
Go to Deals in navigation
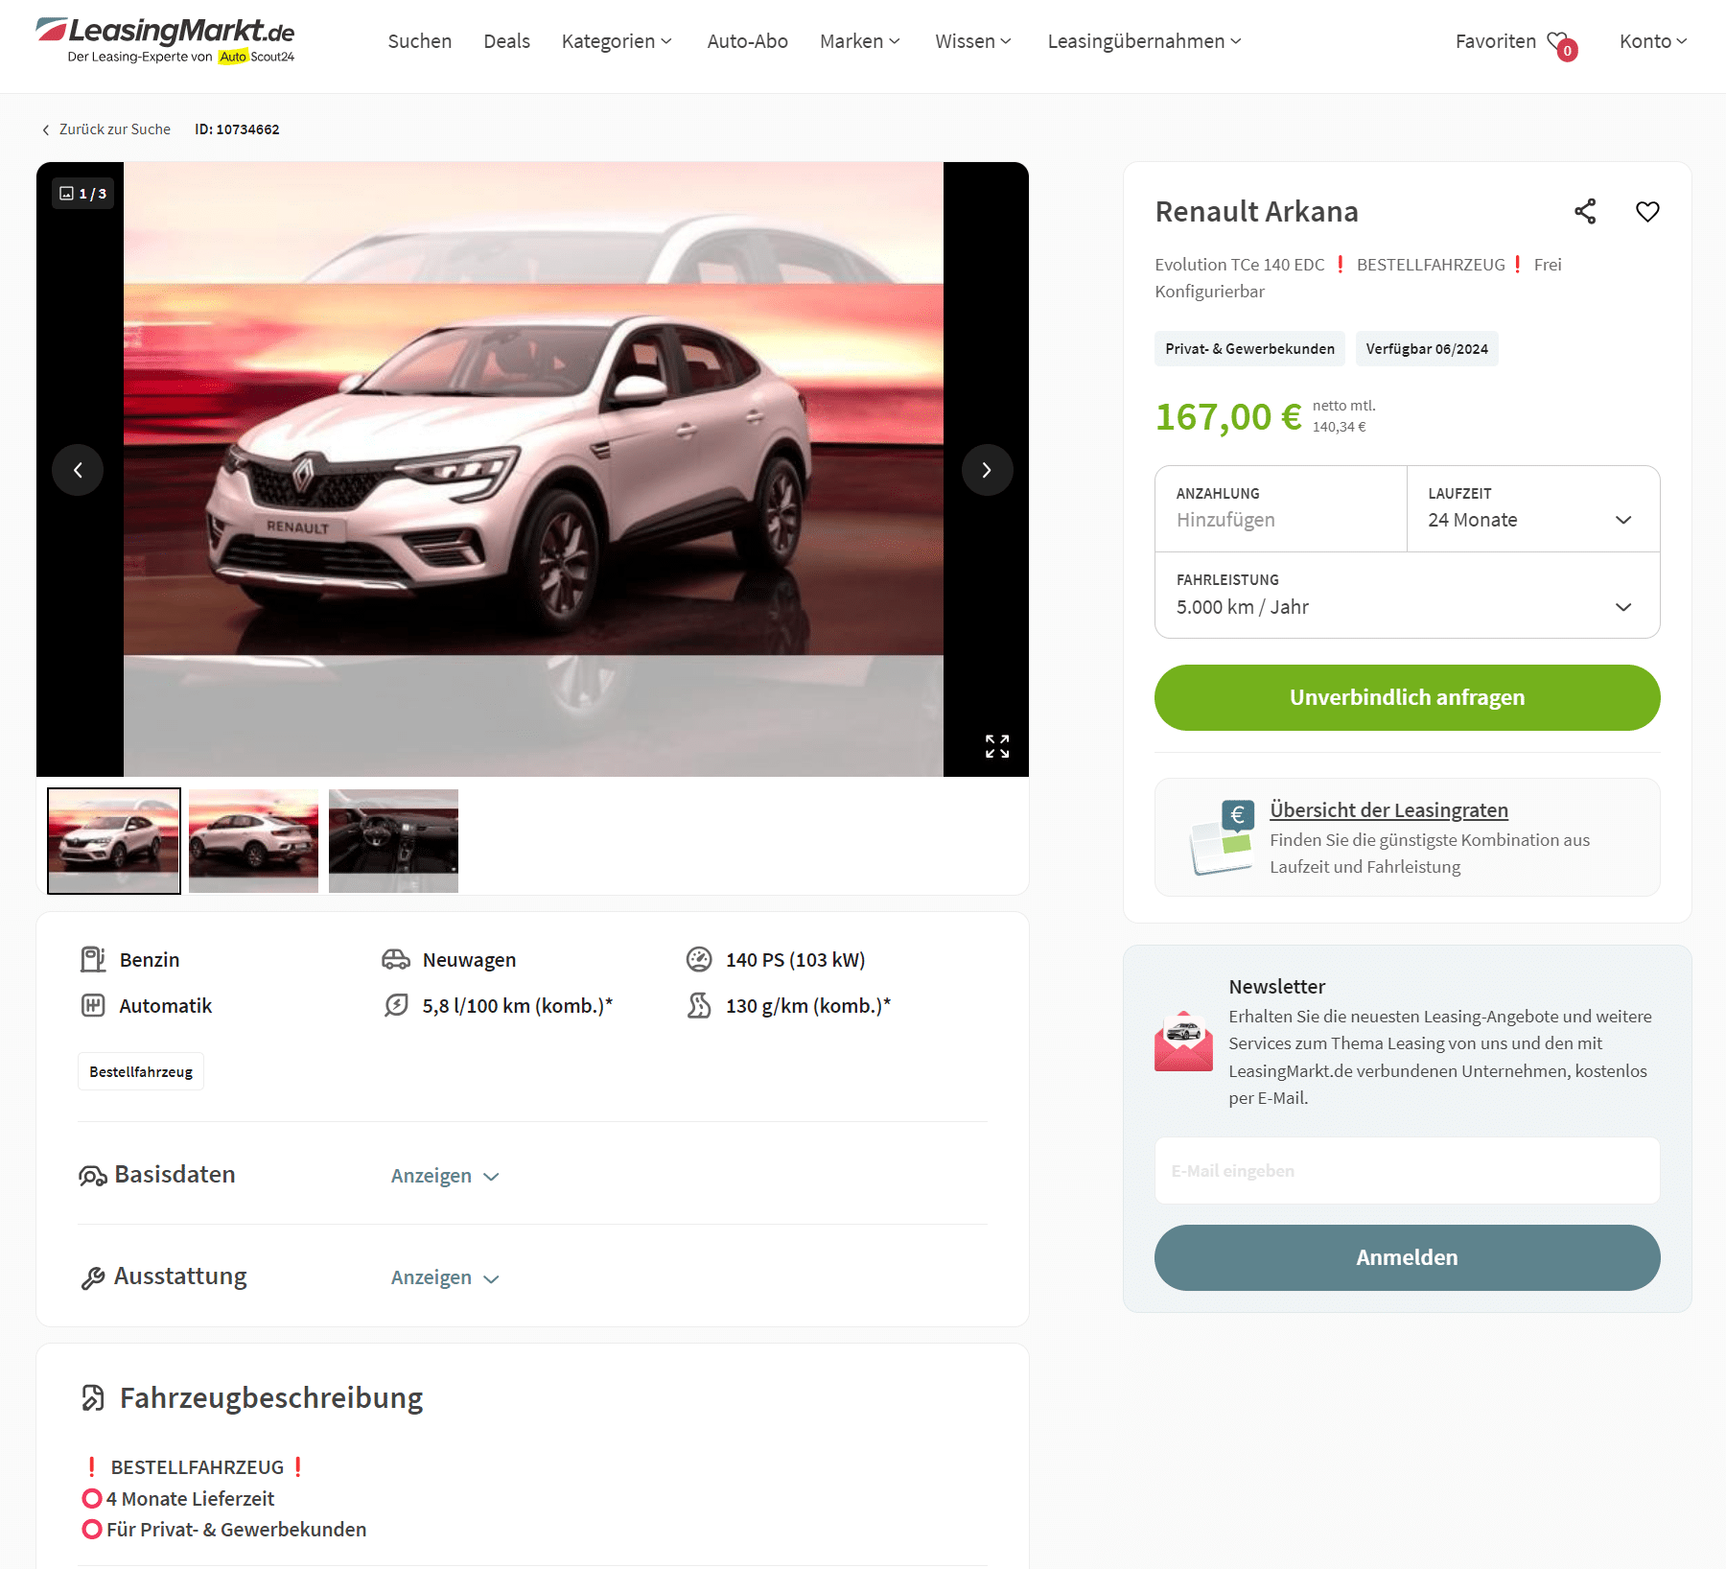(506, 41)
